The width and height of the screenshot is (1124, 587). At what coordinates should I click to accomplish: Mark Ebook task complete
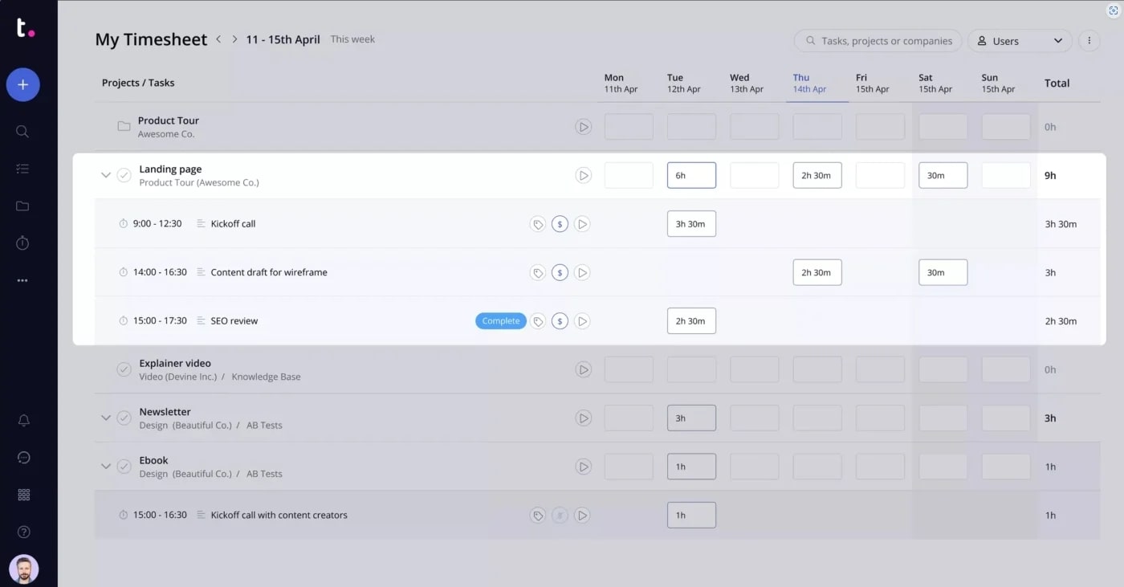(124, 467)
